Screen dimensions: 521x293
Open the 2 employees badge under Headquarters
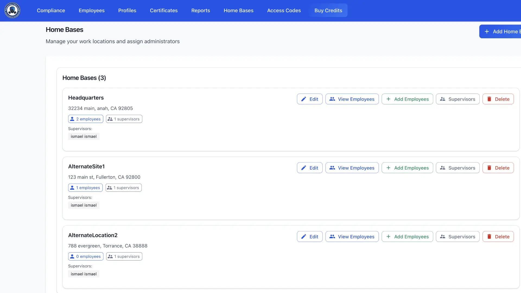point(85,119)
